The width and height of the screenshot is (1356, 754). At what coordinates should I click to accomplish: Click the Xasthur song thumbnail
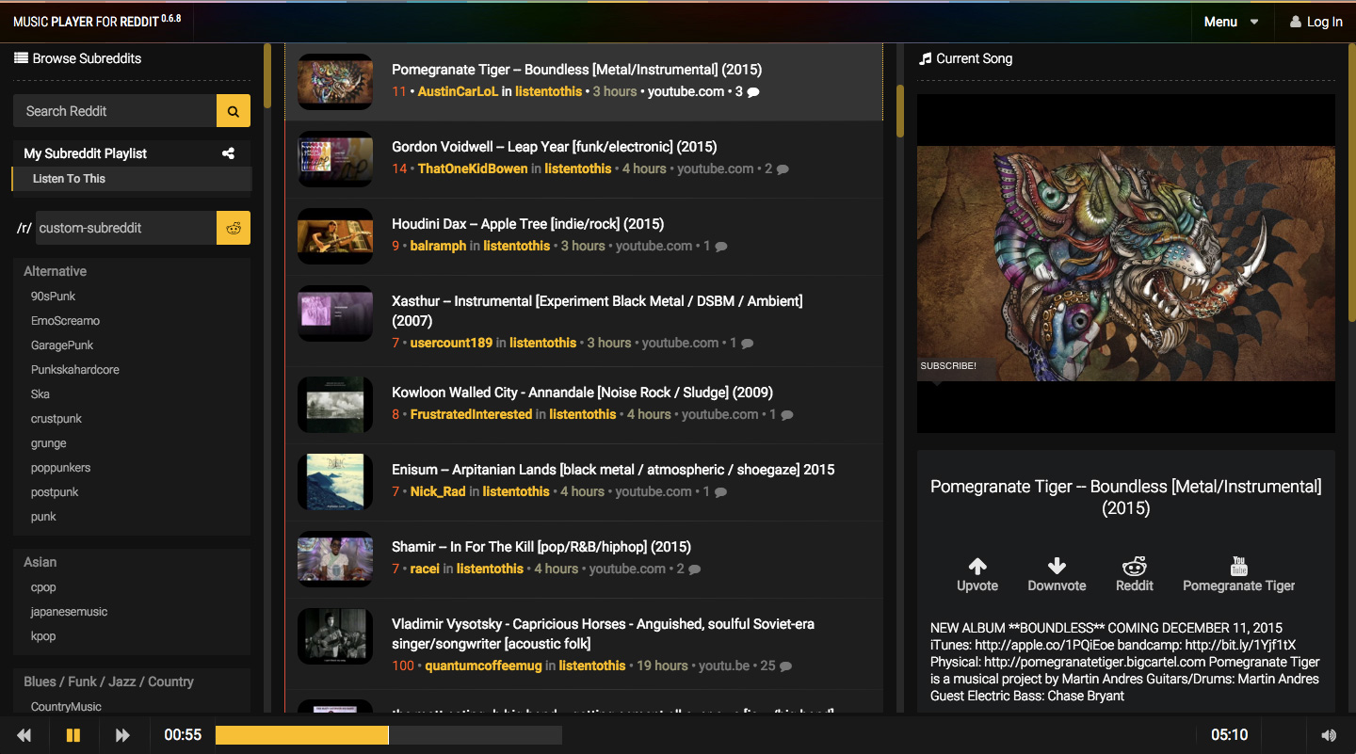click(335, 313)
